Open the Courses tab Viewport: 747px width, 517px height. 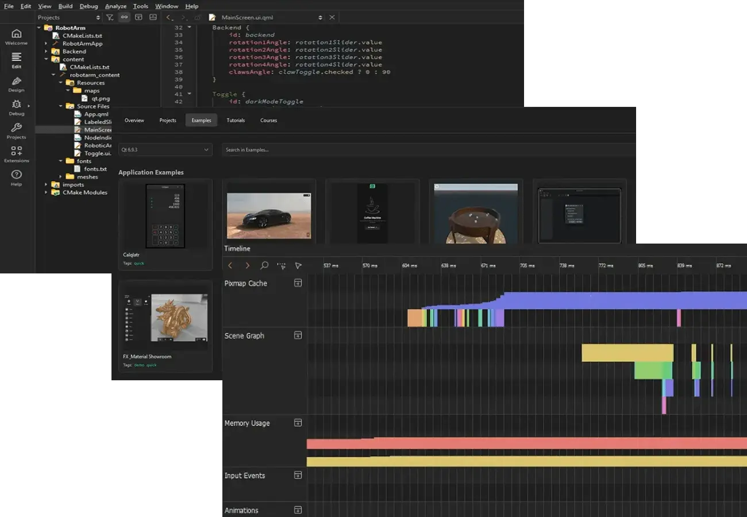point(268,121)
